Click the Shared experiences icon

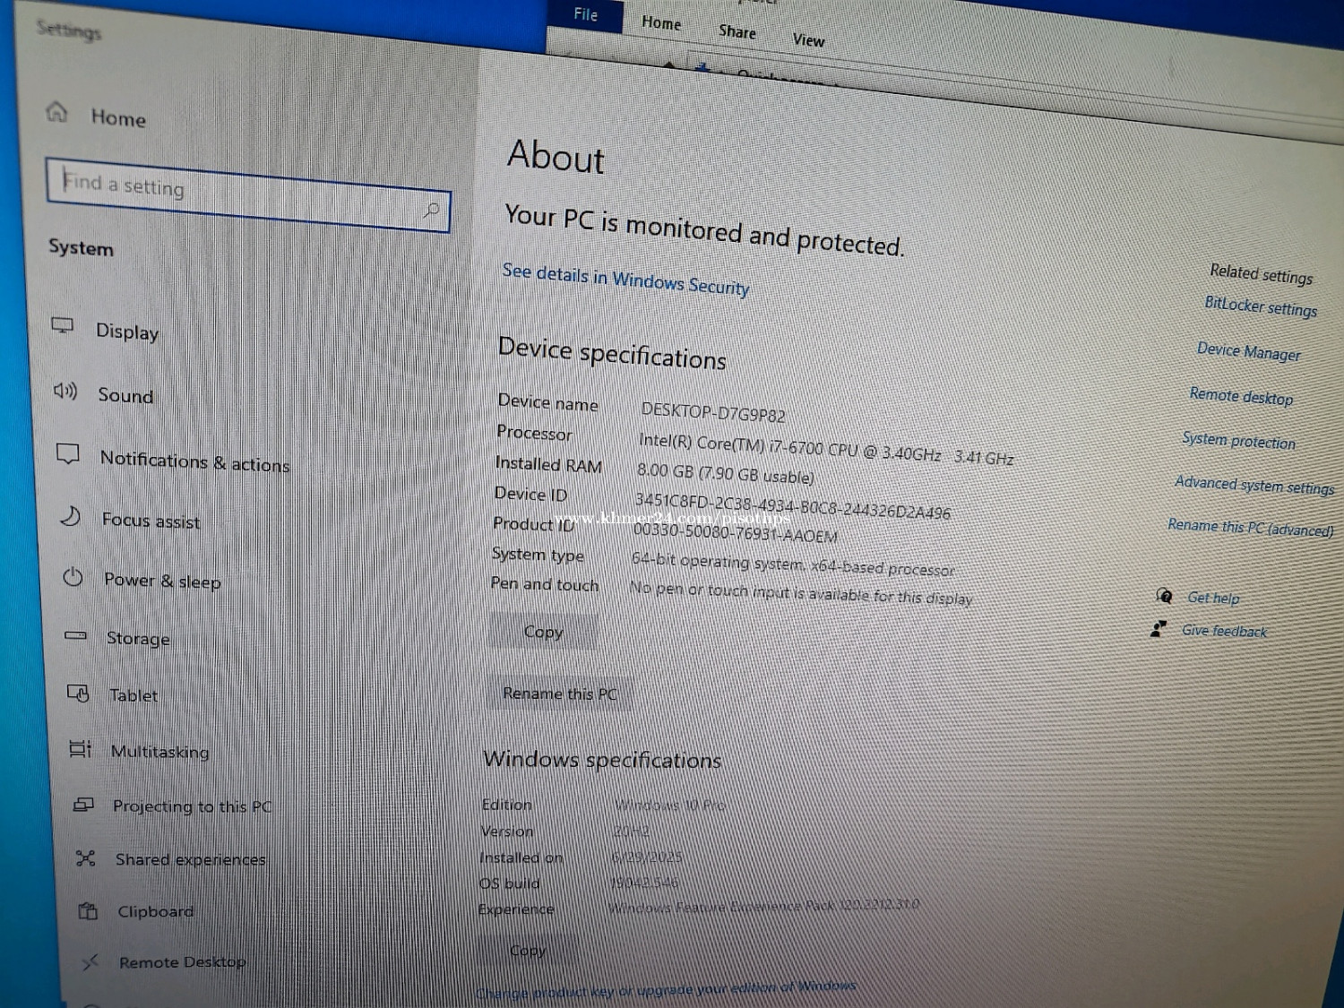click(x=86, y=858)
